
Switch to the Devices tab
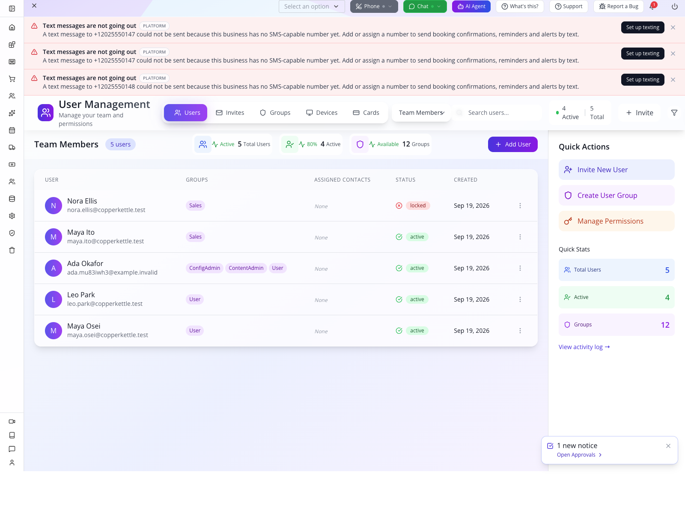tap(322, 113)
